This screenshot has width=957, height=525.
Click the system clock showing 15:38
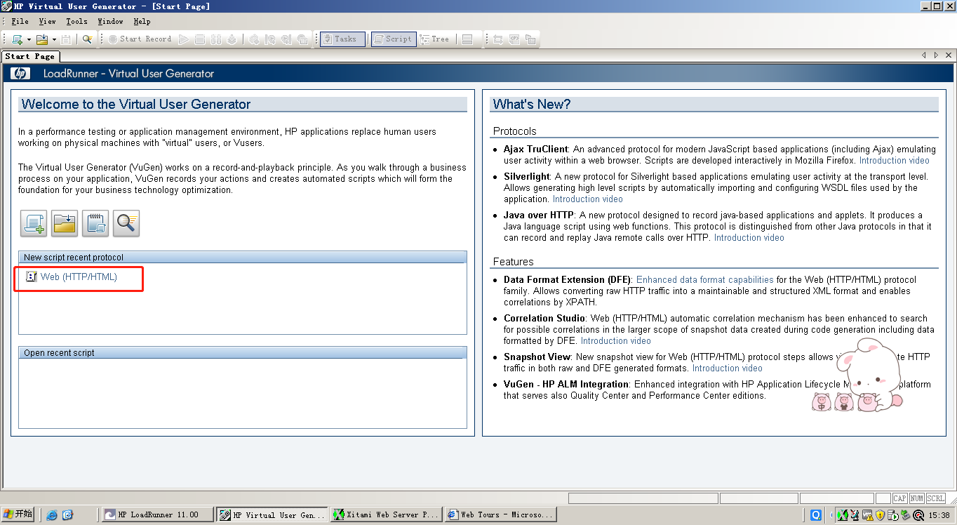click(x=939, y=515)
